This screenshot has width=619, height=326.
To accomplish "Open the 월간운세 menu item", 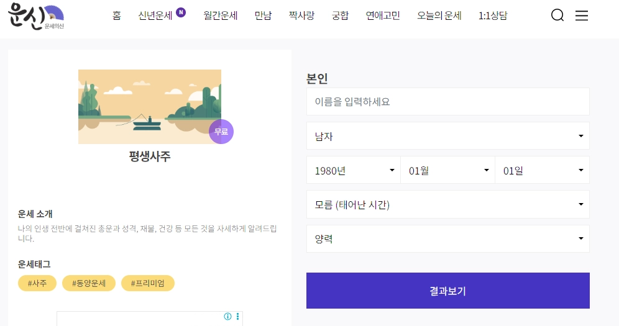I will click(x=220, y=16).
